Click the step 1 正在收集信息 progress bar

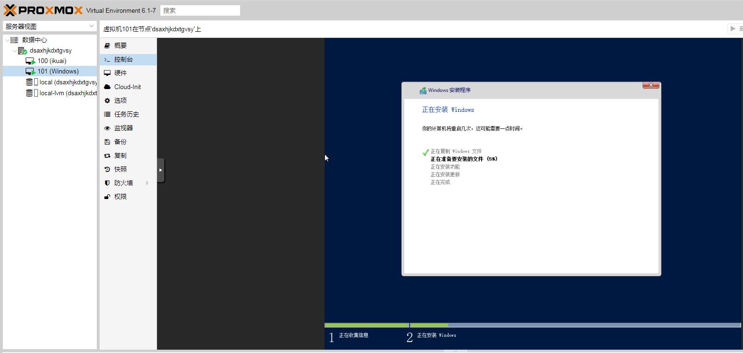click(367, 325)
